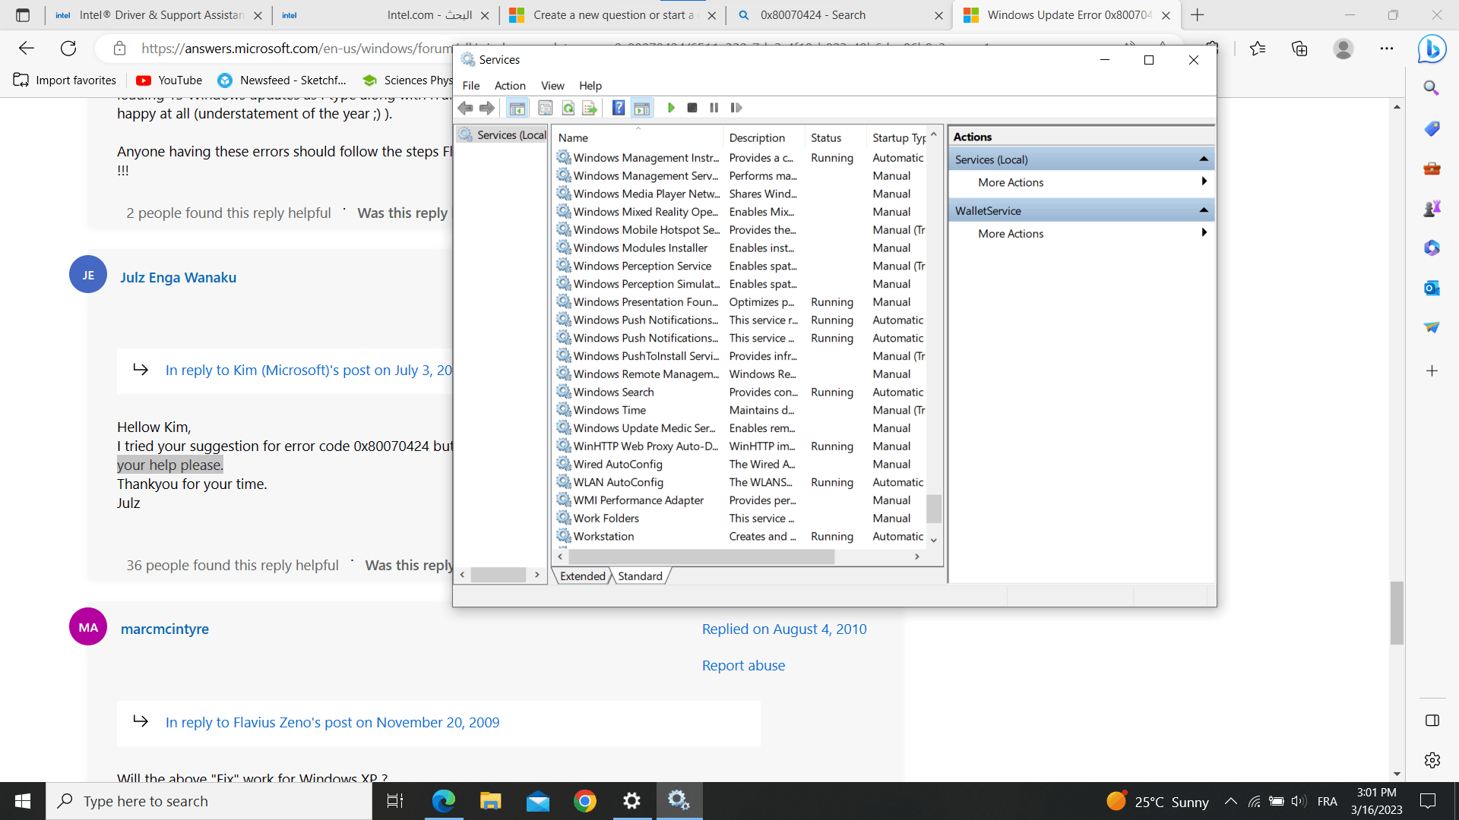Click the services list vertical scrollbar thumb
Screen dimensions: 1459x820
tap(934, 509)
